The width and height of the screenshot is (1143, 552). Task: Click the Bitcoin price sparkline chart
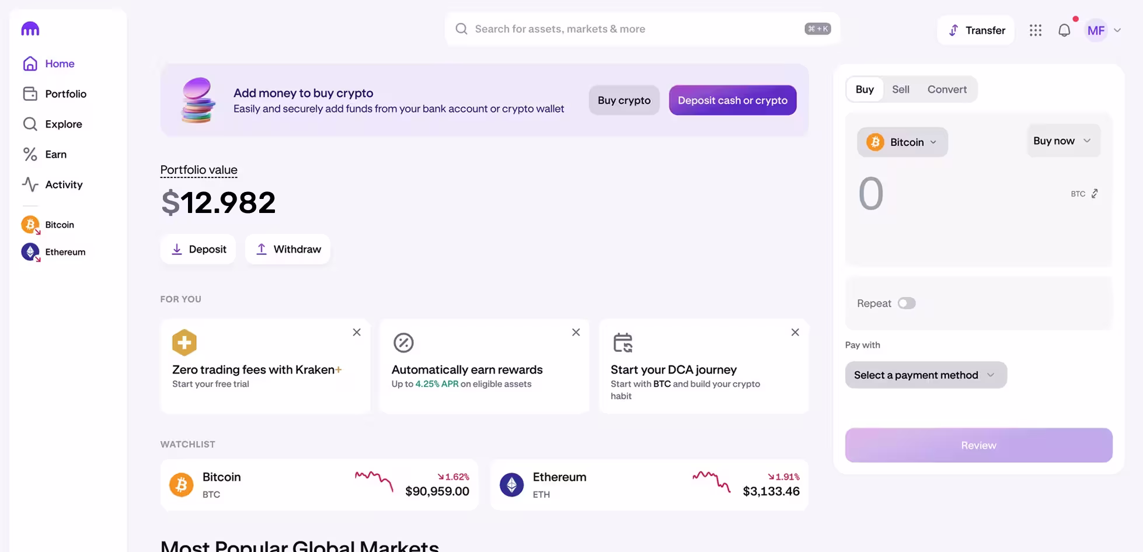374,481
